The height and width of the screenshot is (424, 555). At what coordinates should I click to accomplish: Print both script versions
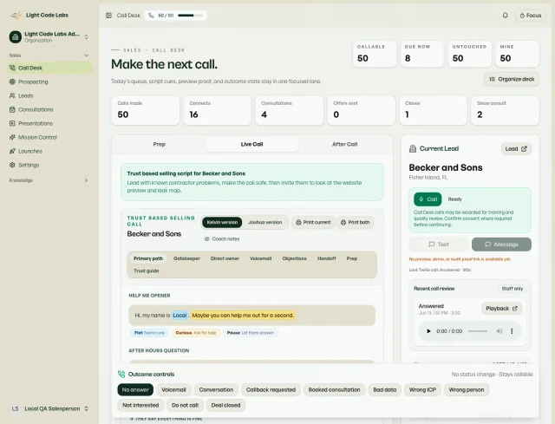(356, 222)
